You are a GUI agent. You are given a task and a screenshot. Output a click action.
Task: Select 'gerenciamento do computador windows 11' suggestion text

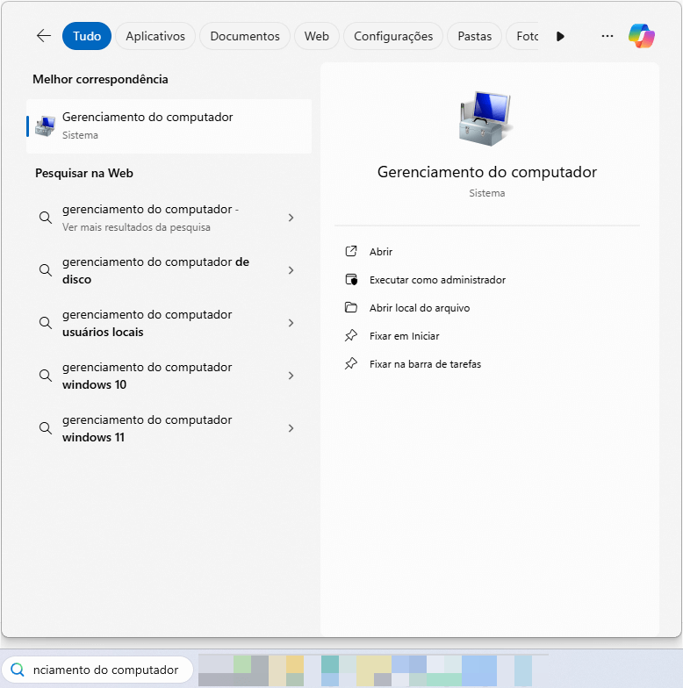(147, 428)
